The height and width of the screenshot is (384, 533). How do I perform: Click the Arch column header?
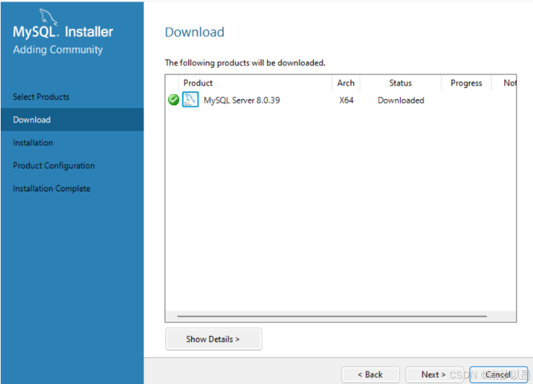346,83
